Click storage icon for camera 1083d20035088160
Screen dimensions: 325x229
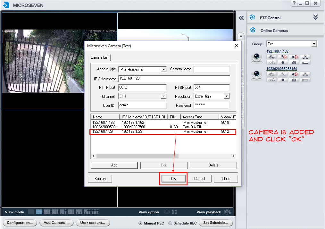[x=305, y=80]
